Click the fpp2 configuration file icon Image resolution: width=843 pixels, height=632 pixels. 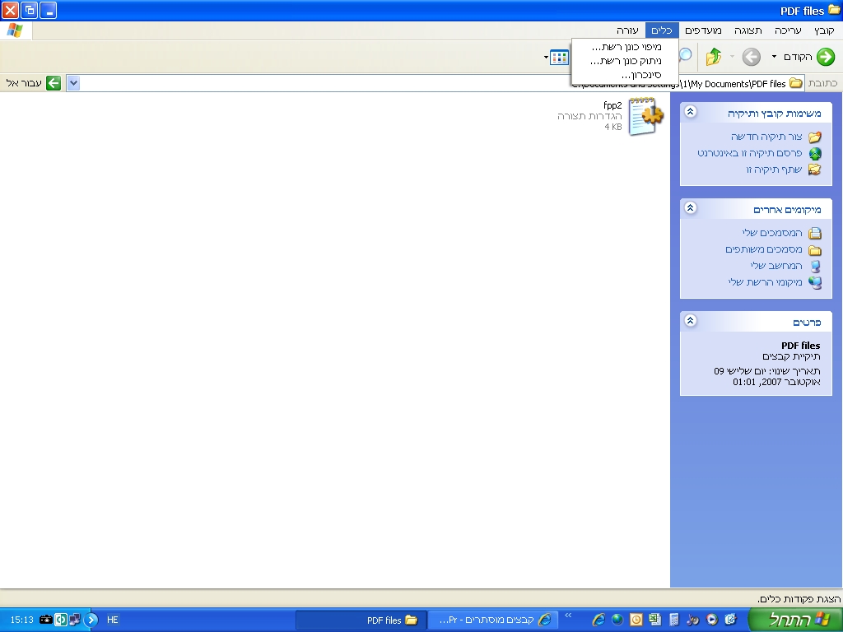pos(645,116)
